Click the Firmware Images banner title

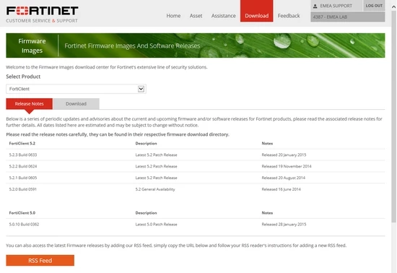coord(32,45)
